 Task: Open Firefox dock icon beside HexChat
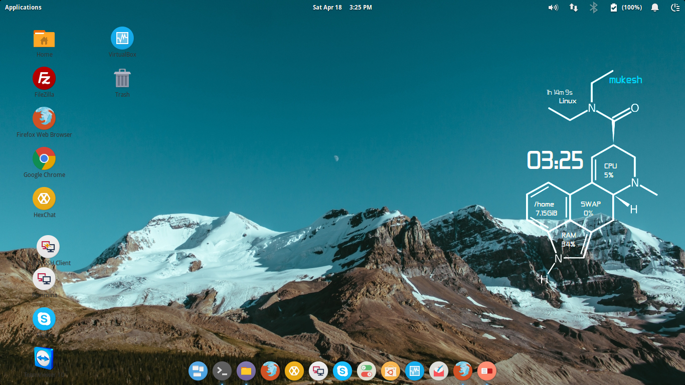pos(270,371)
